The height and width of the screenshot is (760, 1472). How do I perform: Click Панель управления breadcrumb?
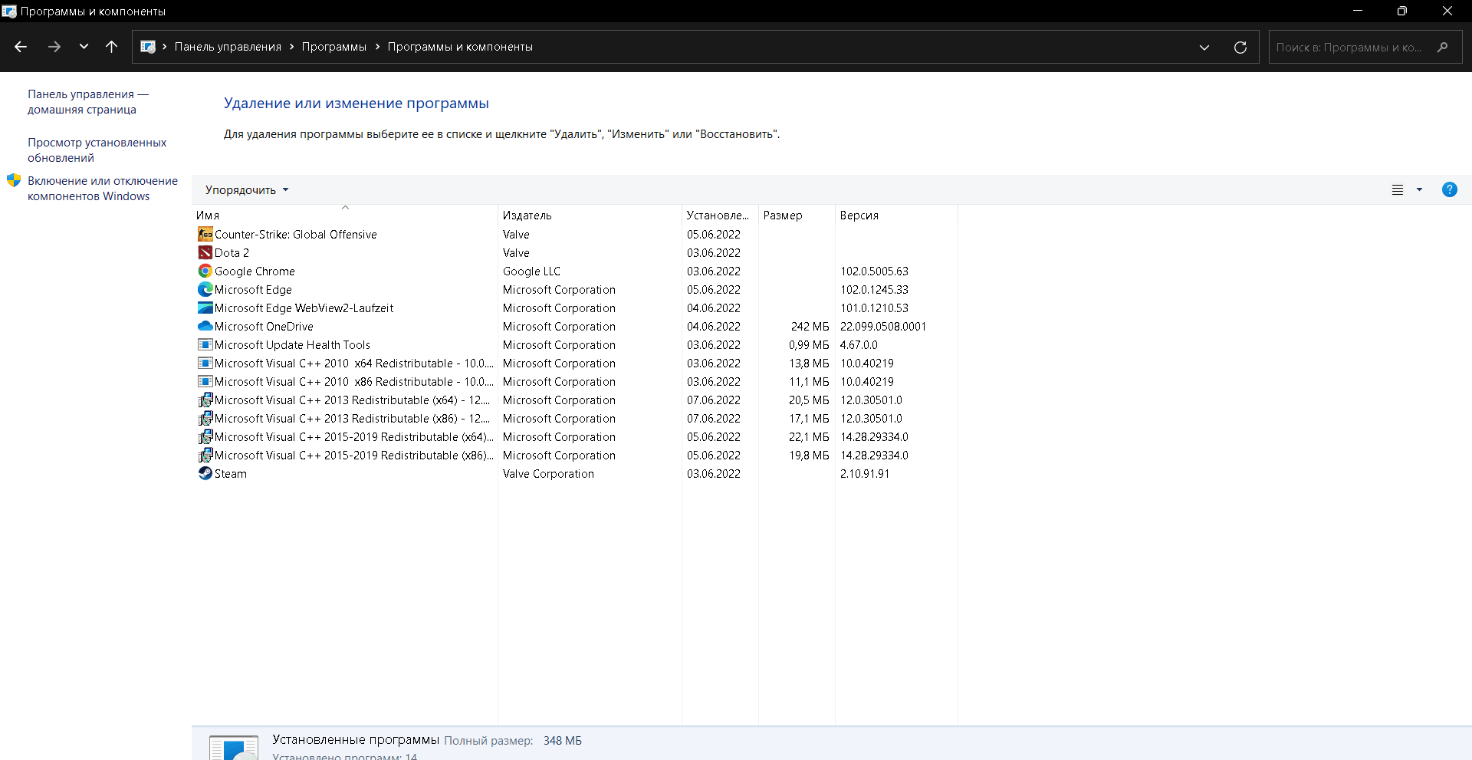[228, 47]
